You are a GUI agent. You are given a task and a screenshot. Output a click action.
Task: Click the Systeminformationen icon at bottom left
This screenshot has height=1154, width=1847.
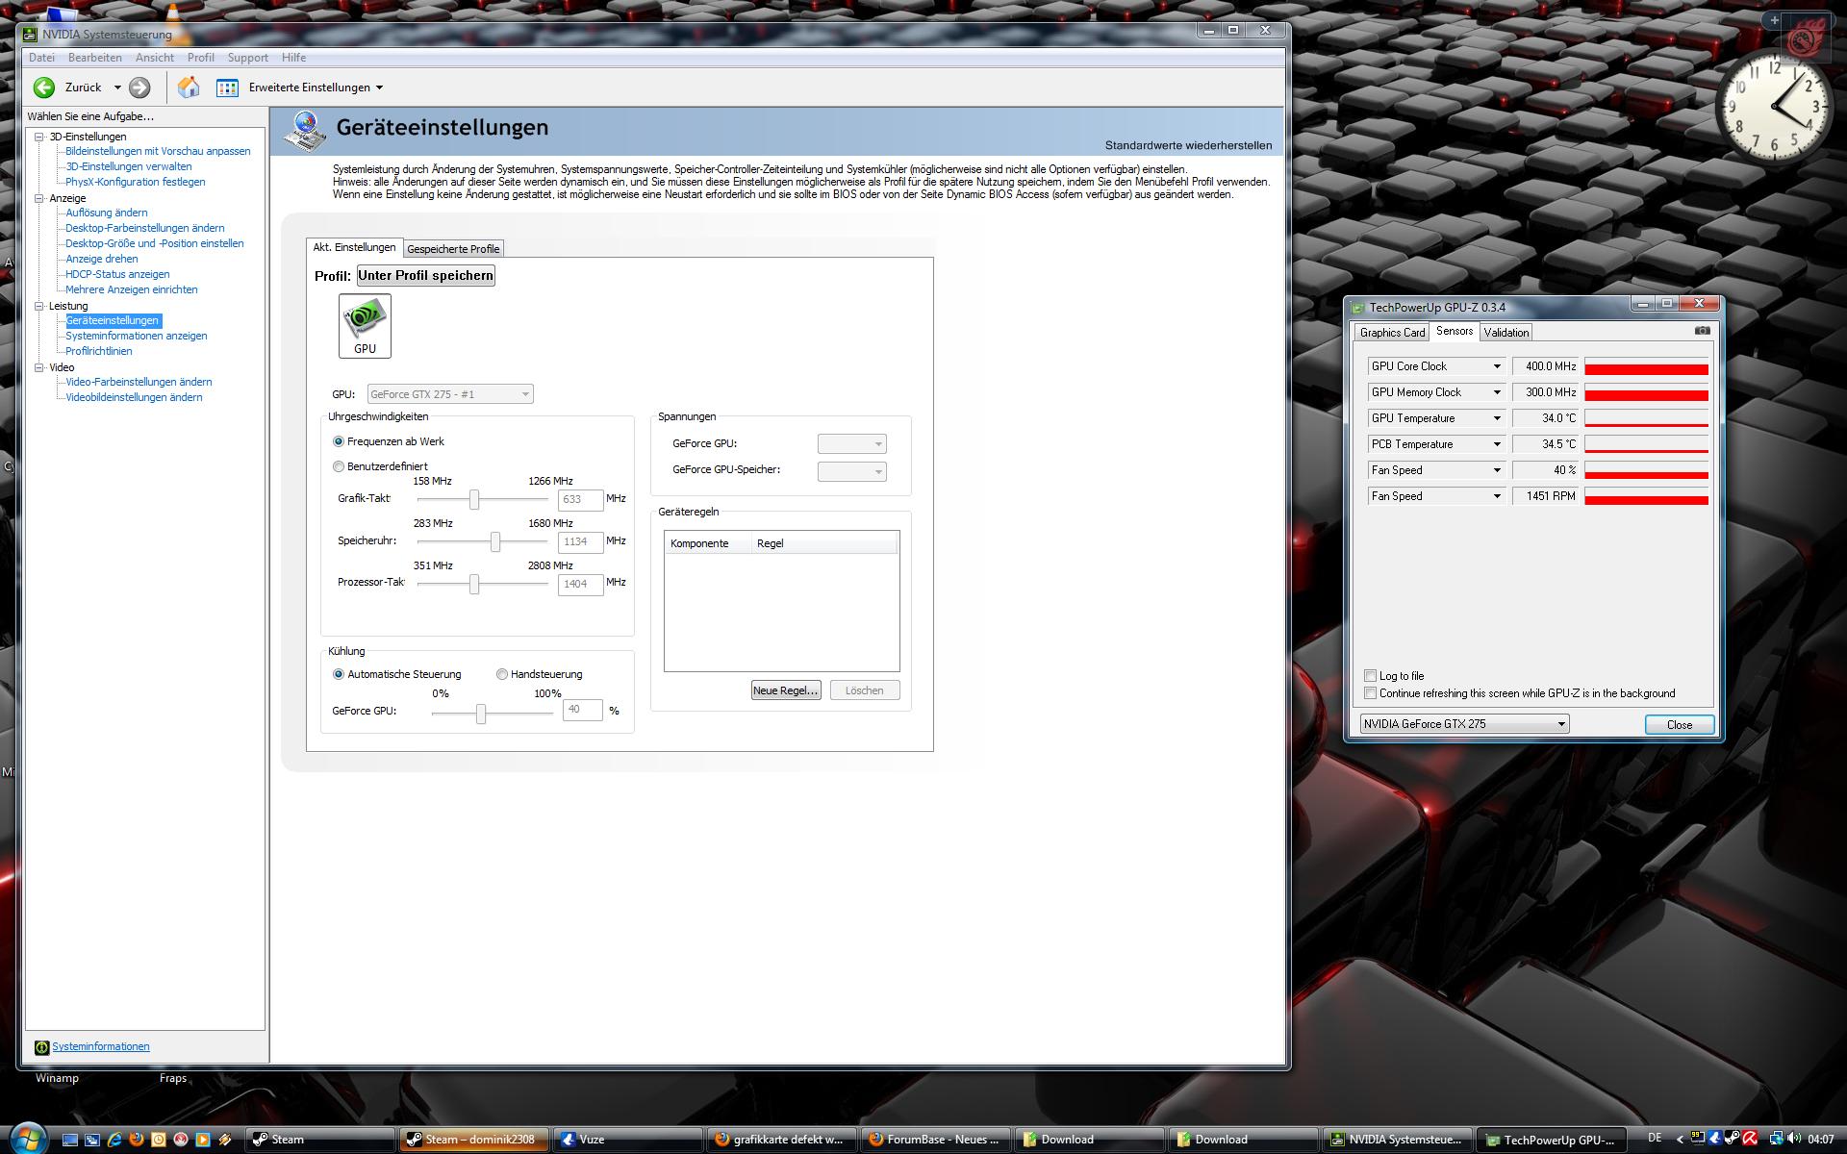[x=41, y=1047]
